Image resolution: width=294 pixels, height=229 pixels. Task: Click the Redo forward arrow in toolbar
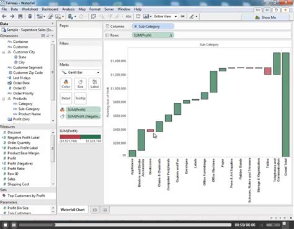[12, 17]
